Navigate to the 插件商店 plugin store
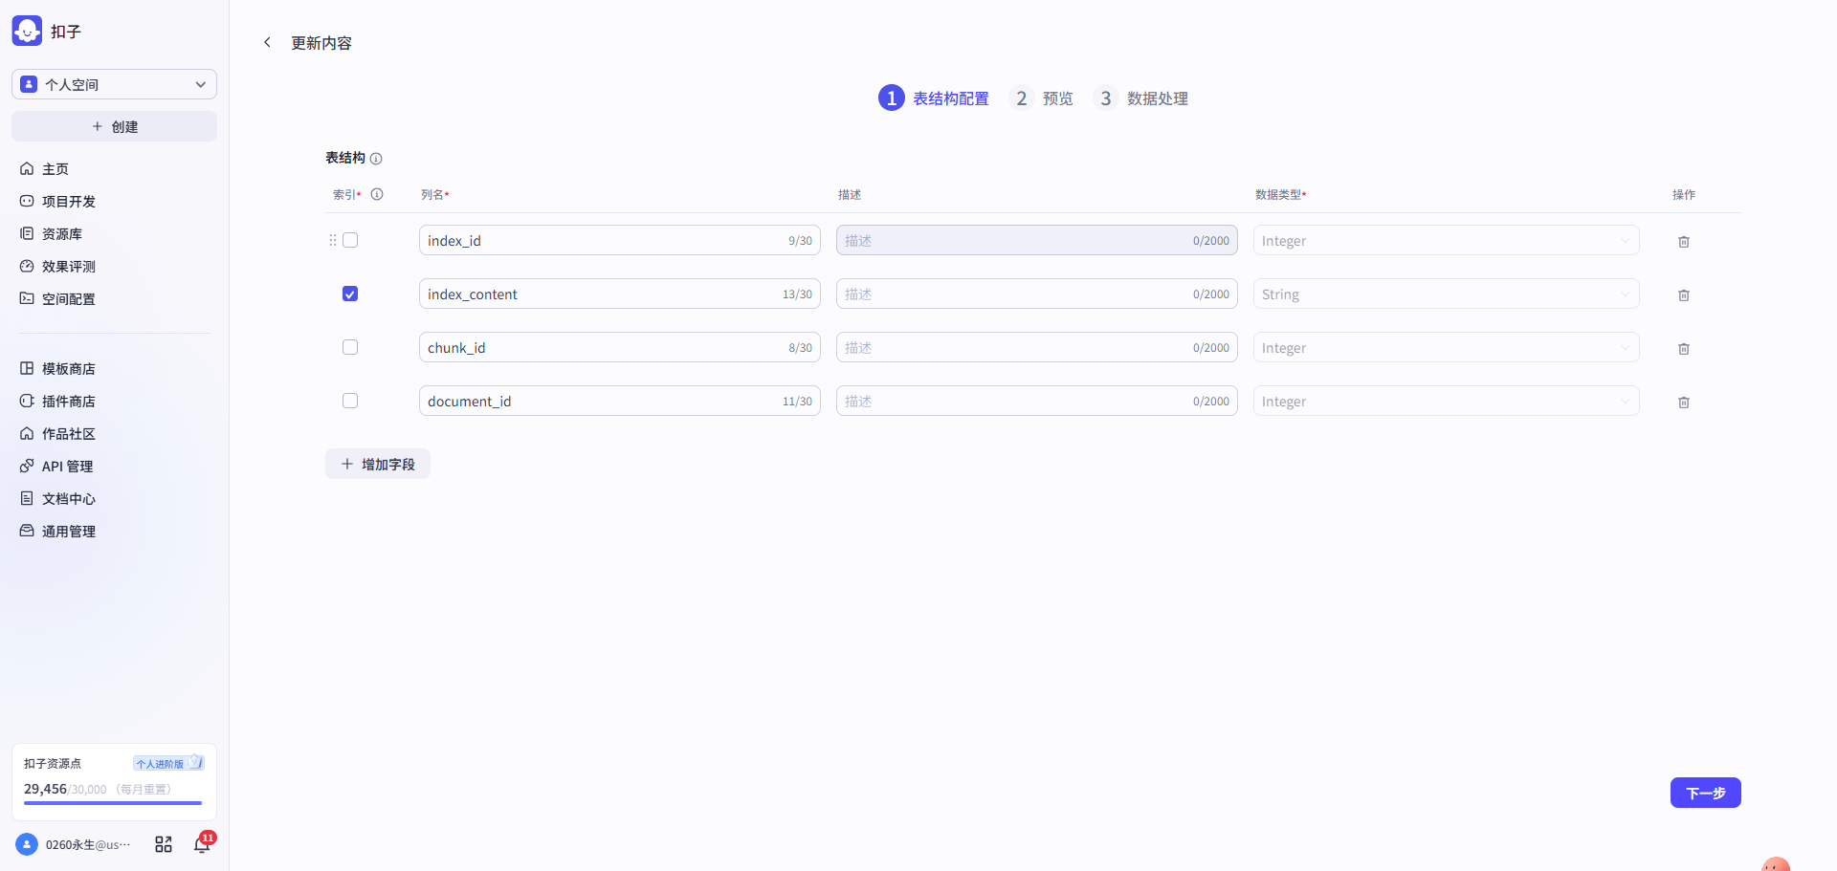This screenshot has width=1837, height=871. point(68,401)
